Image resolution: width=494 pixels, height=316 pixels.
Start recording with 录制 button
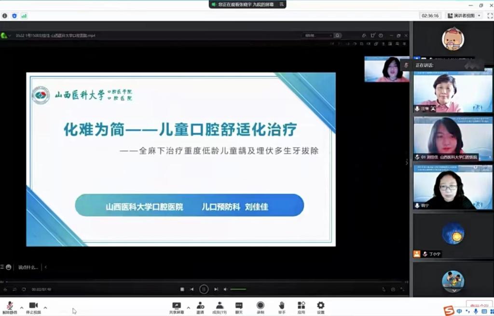click(261, 308)
